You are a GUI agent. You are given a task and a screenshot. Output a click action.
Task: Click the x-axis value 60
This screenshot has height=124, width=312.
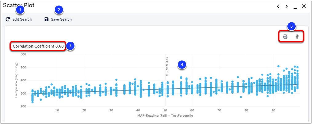(192, 110)
